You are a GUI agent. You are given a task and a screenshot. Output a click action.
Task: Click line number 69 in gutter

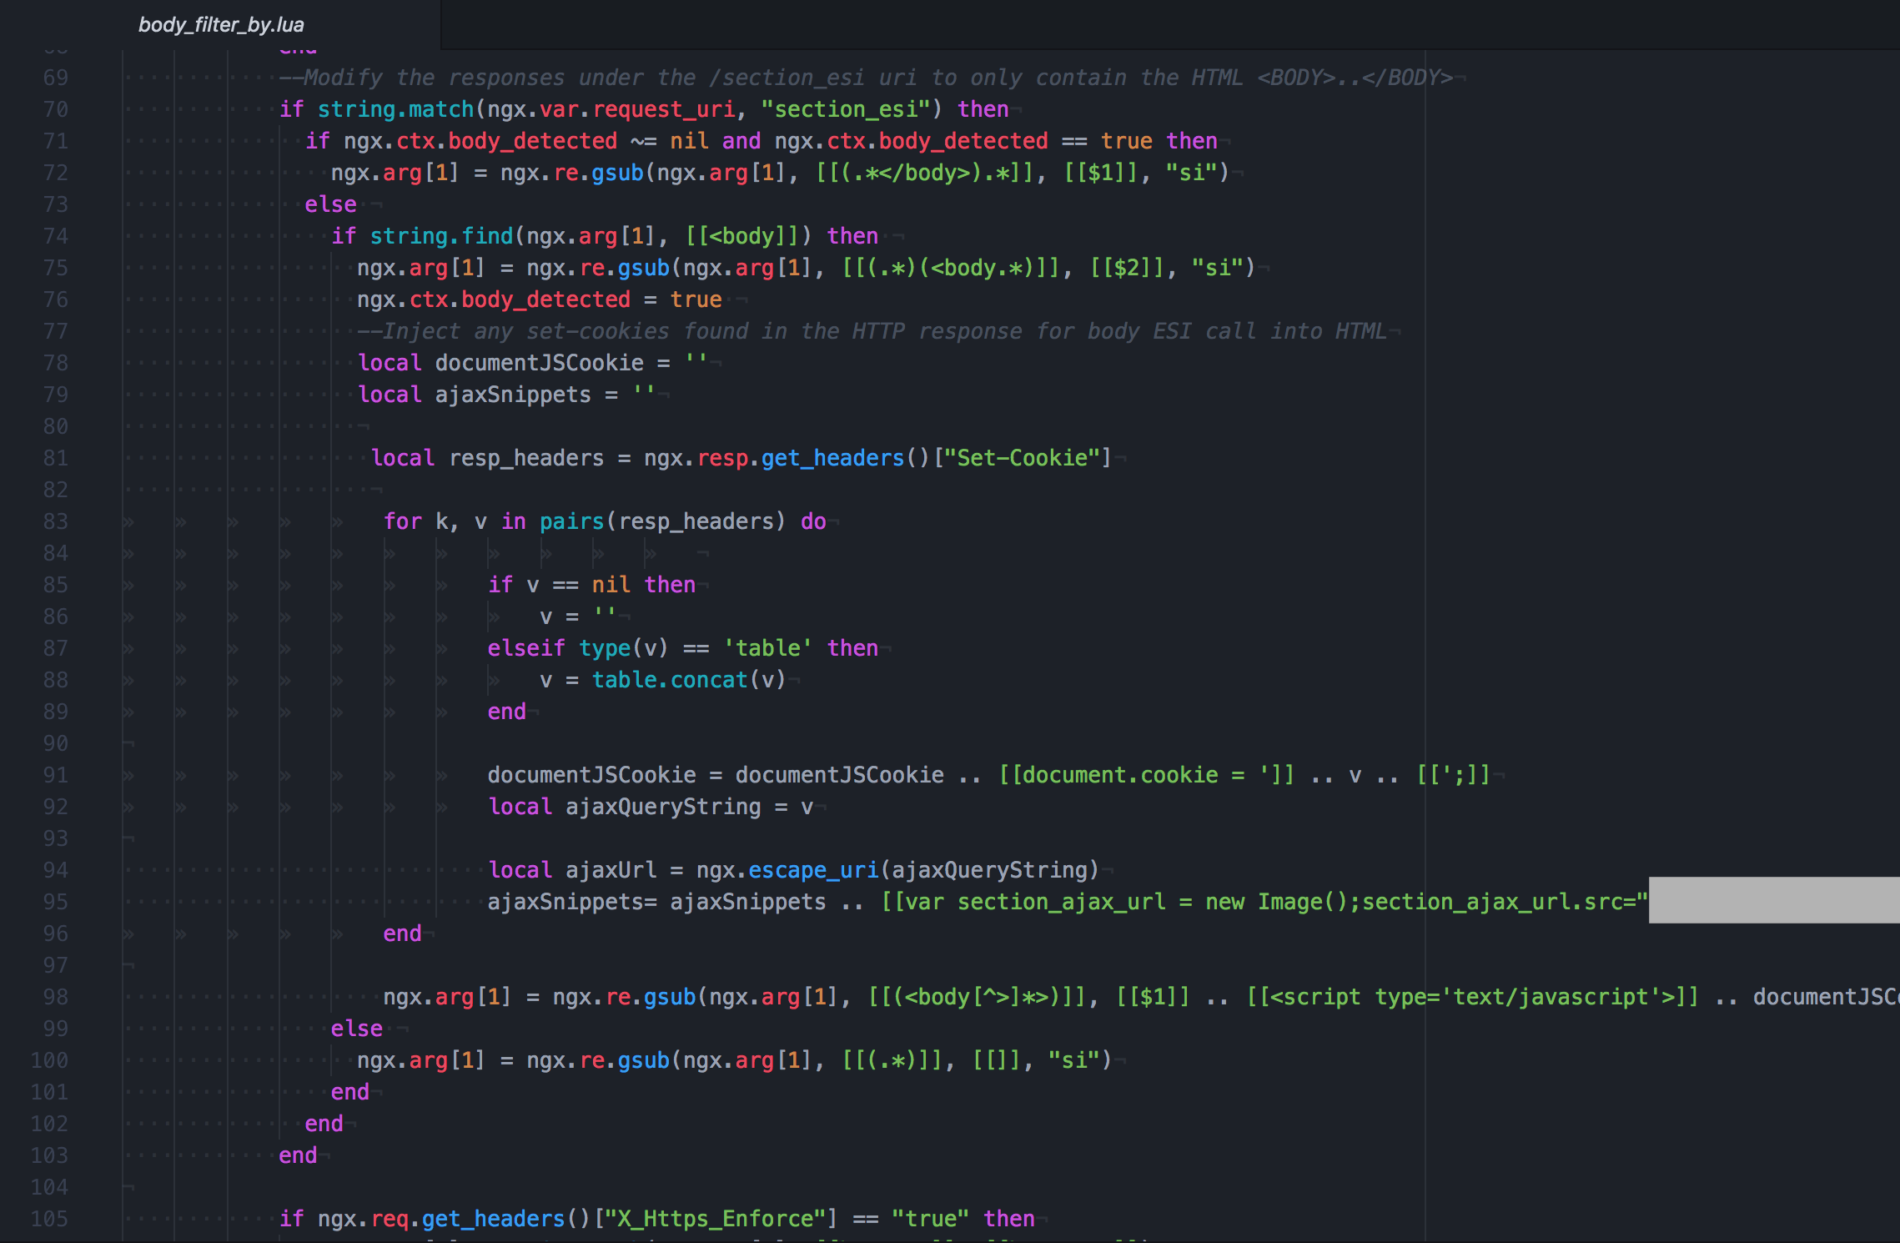[56, 78]
